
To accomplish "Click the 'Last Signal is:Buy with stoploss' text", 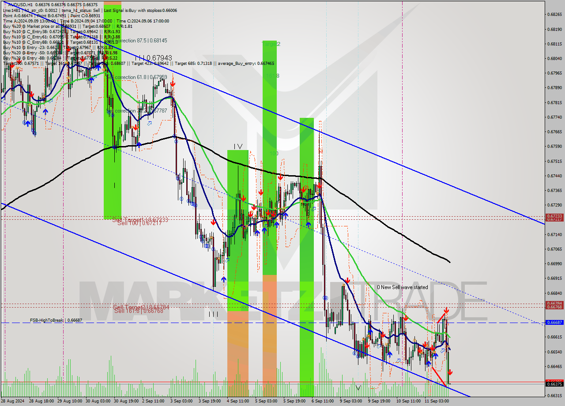I will pyautogui.click(x=134, y=10).
